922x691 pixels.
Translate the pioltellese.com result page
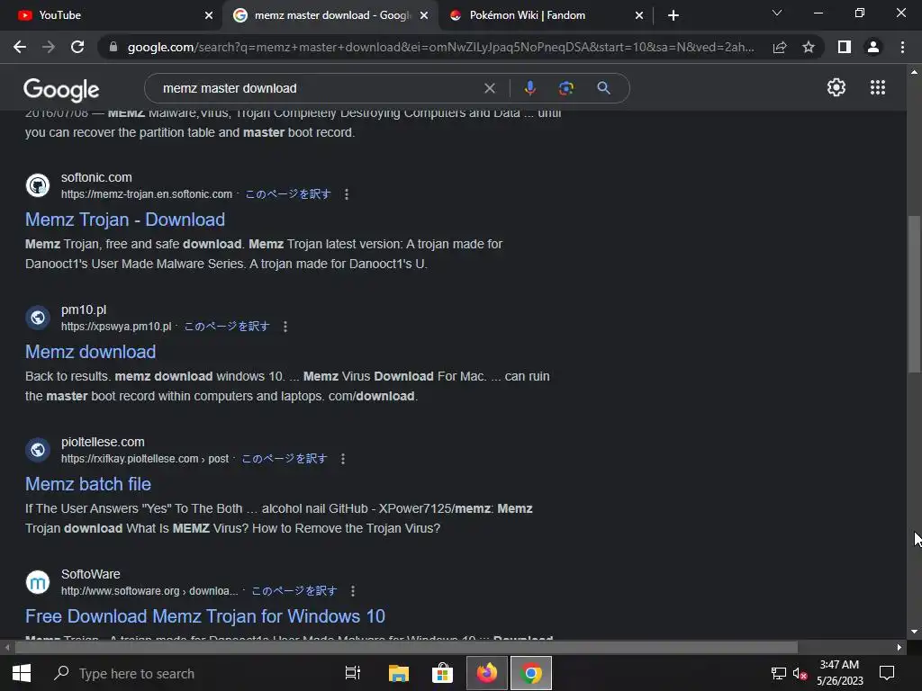(285, 458)
